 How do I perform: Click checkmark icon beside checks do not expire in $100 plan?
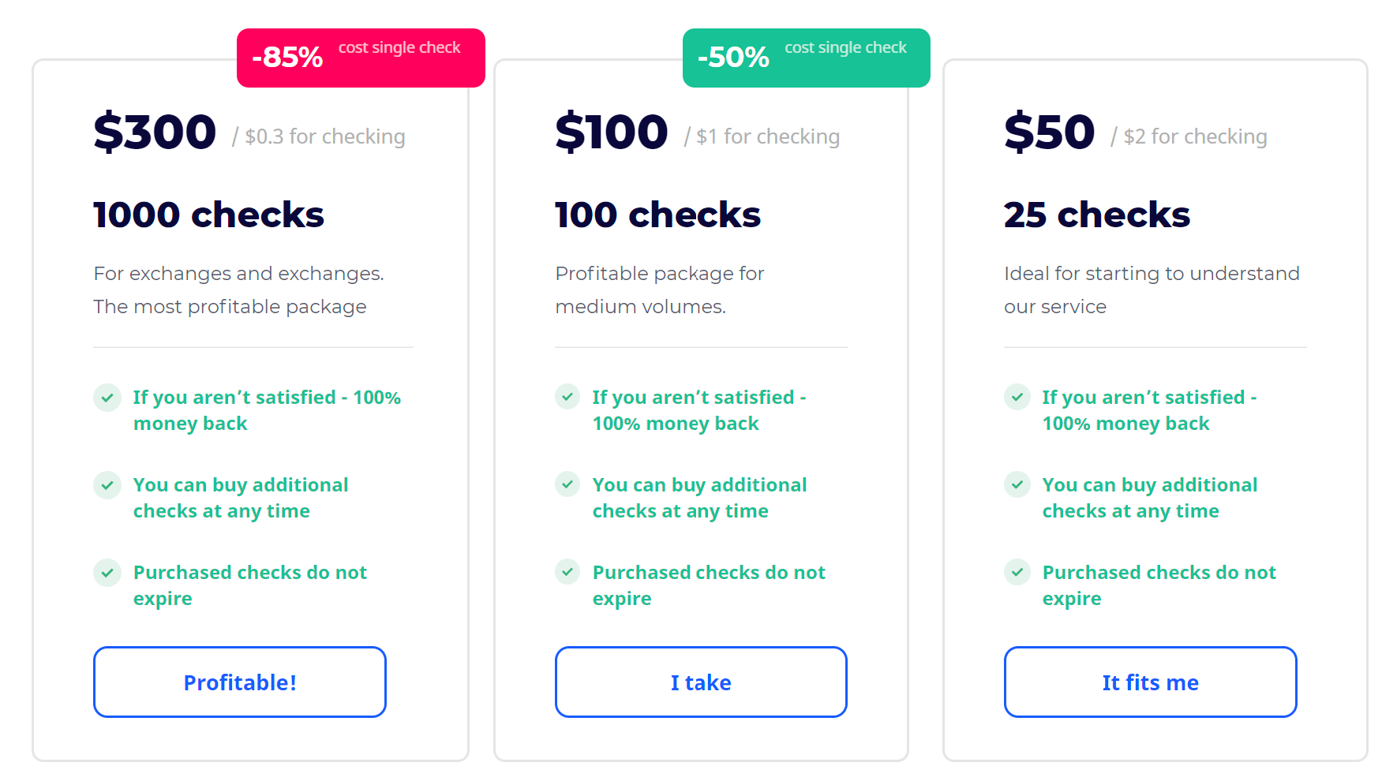pos(567,572)
